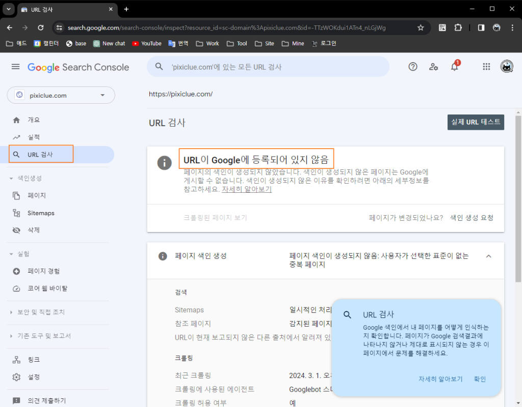Screen dimensions: 522x407
Task: Click 자세히 알아보기 link in index status card
Action: click(247, 189)
